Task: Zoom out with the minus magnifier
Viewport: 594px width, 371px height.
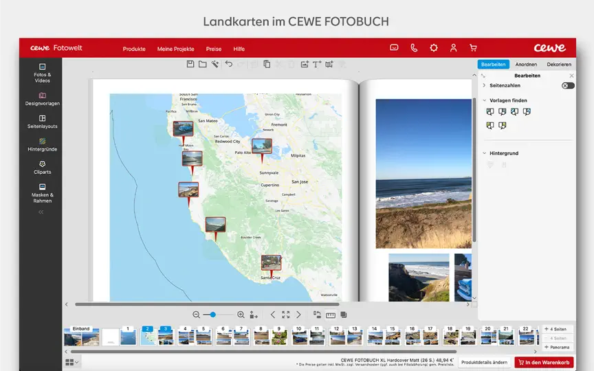Action: [x=196, y=315]
